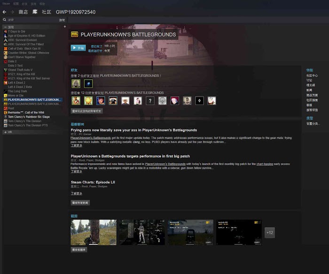The width and height of the screenshot is (329, 274).
Task: Click inside the library search field
Action: 32,20
